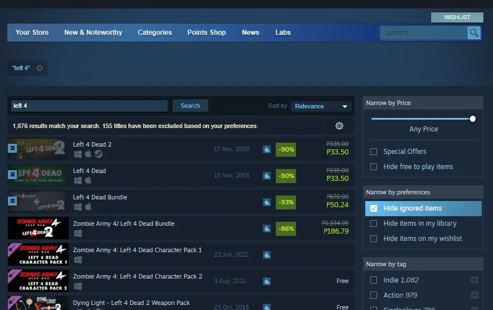The image size is (493, 310).
Task: Click in-library icon on Left 4 Dead Bundle
Action: click(12, 200)
